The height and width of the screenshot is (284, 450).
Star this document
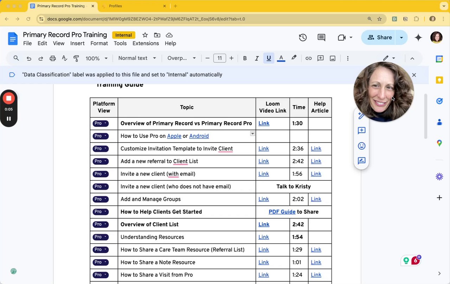click(x=145, y=35)
